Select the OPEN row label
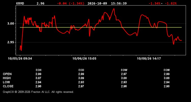This screenshot has height=102, width=191. [7, 74]
